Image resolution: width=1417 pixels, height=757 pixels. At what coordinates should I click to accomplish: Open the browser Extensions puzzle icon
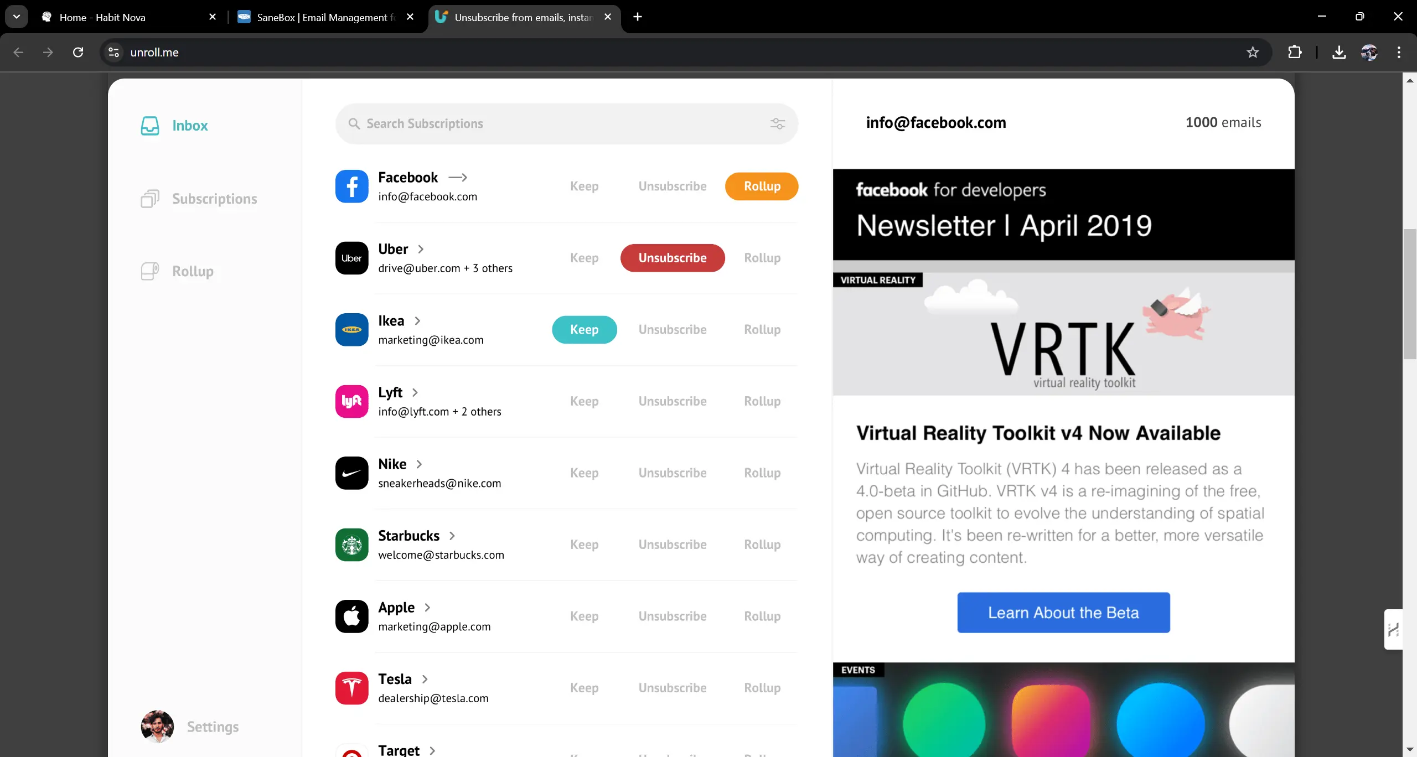pos(1295,52)
